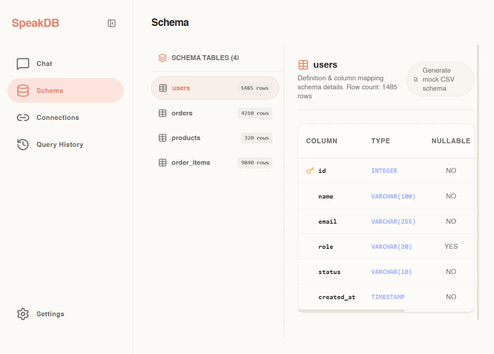
Task: Click the TYPE column header
Action: click(380, 141)
